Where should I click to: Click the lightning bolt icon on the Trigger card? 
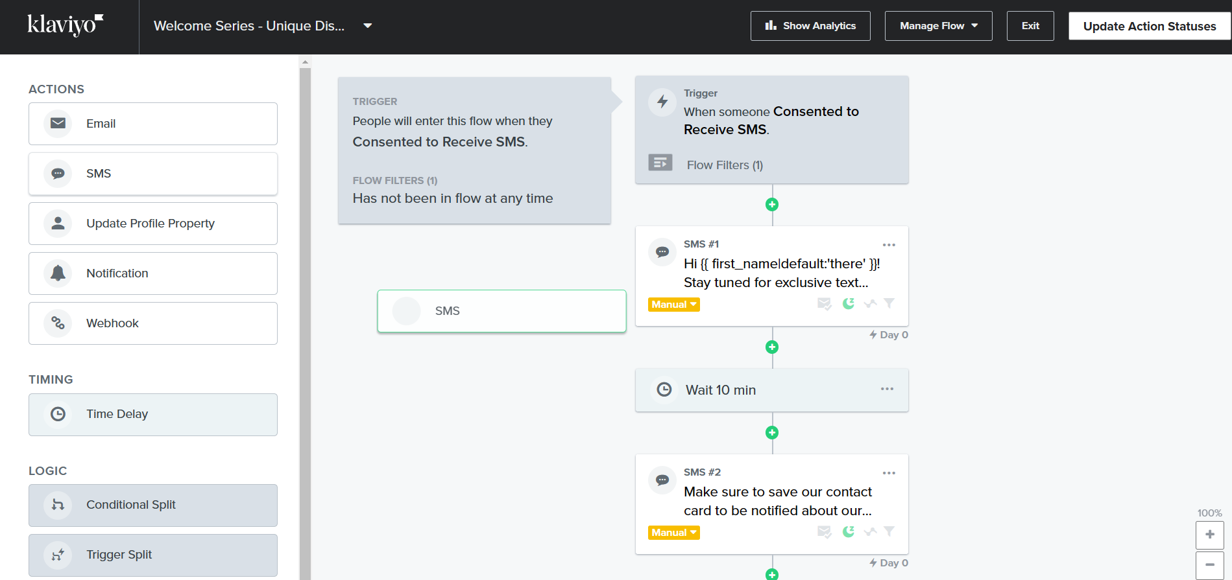[x=662, y=102]
